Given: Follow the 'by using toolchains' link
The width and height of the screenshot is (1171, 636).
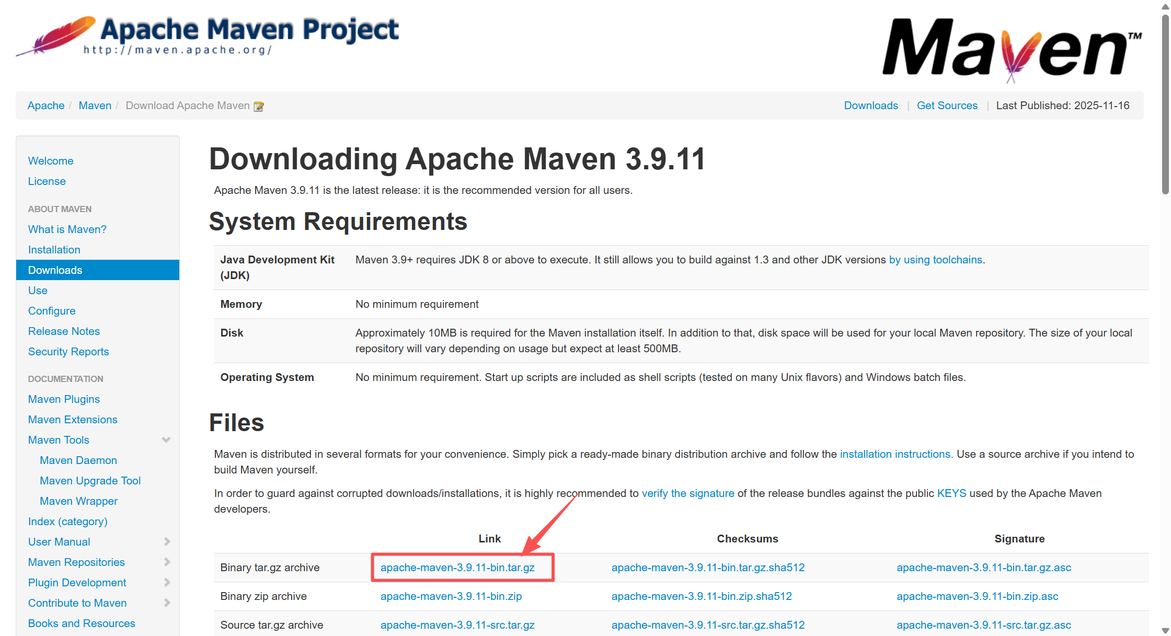Looking at the screenshot, I should click(936, 260).
